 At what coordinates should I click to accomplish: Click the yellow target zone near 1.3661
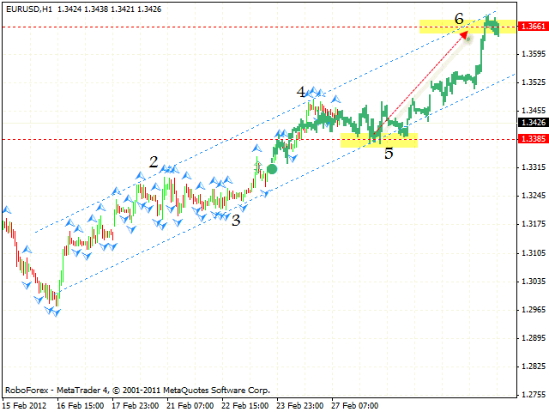coord(468,27)
